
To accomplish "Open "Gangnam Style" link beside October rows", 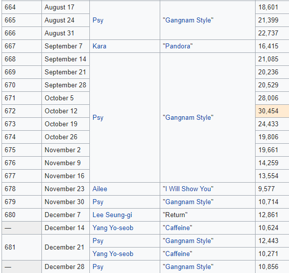I will point(188,117).
